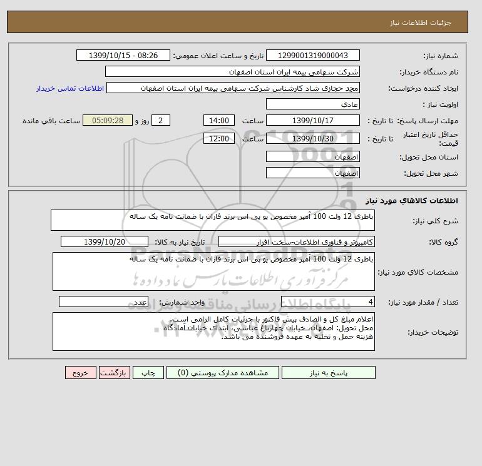Select the شماره نیاز field 1299001319000043
The width and height of the screenshot is (482, 466).
[312, 55]
